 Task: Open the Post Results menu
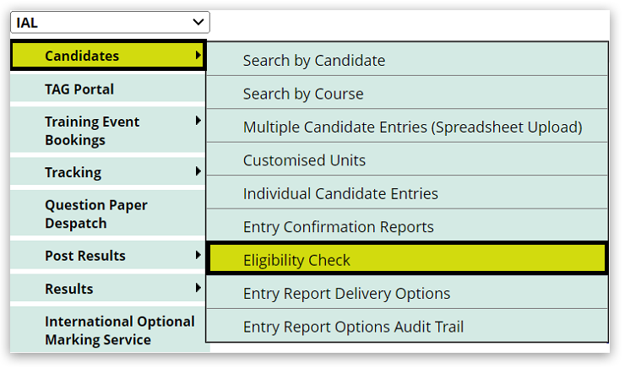click(x=84, y=256)
